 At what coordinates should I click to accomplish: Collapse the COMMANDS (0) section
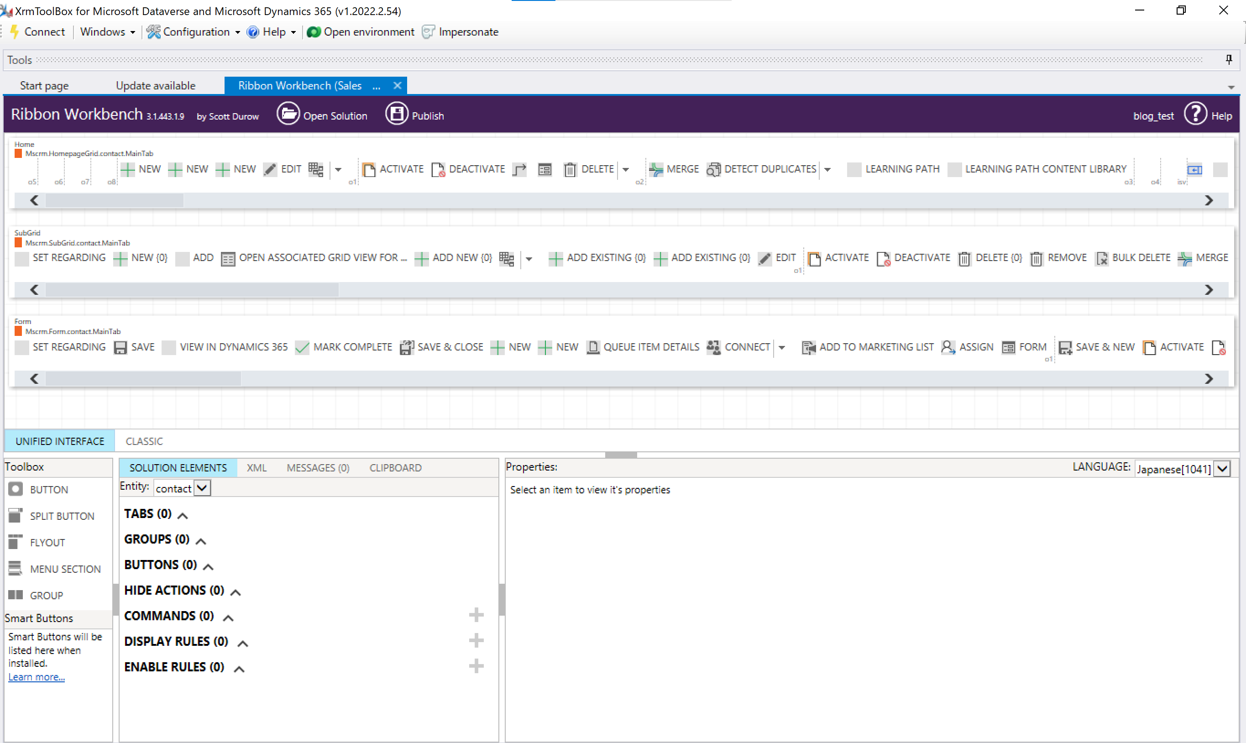pyautogui.click(x=228, y=617)
